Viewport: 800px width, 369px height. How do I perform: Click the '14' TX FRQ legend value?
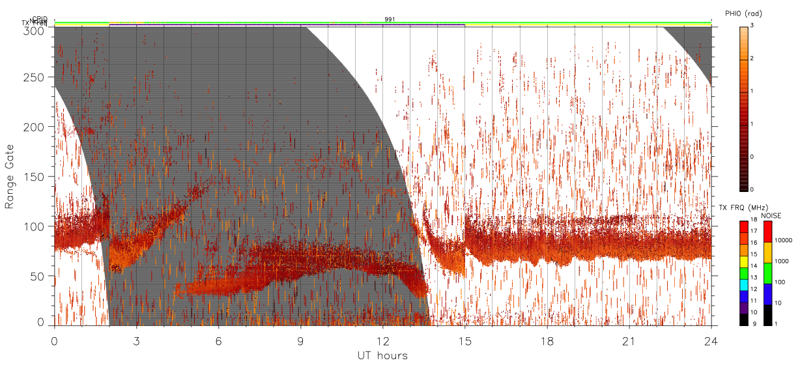click(x=754, y=266)
